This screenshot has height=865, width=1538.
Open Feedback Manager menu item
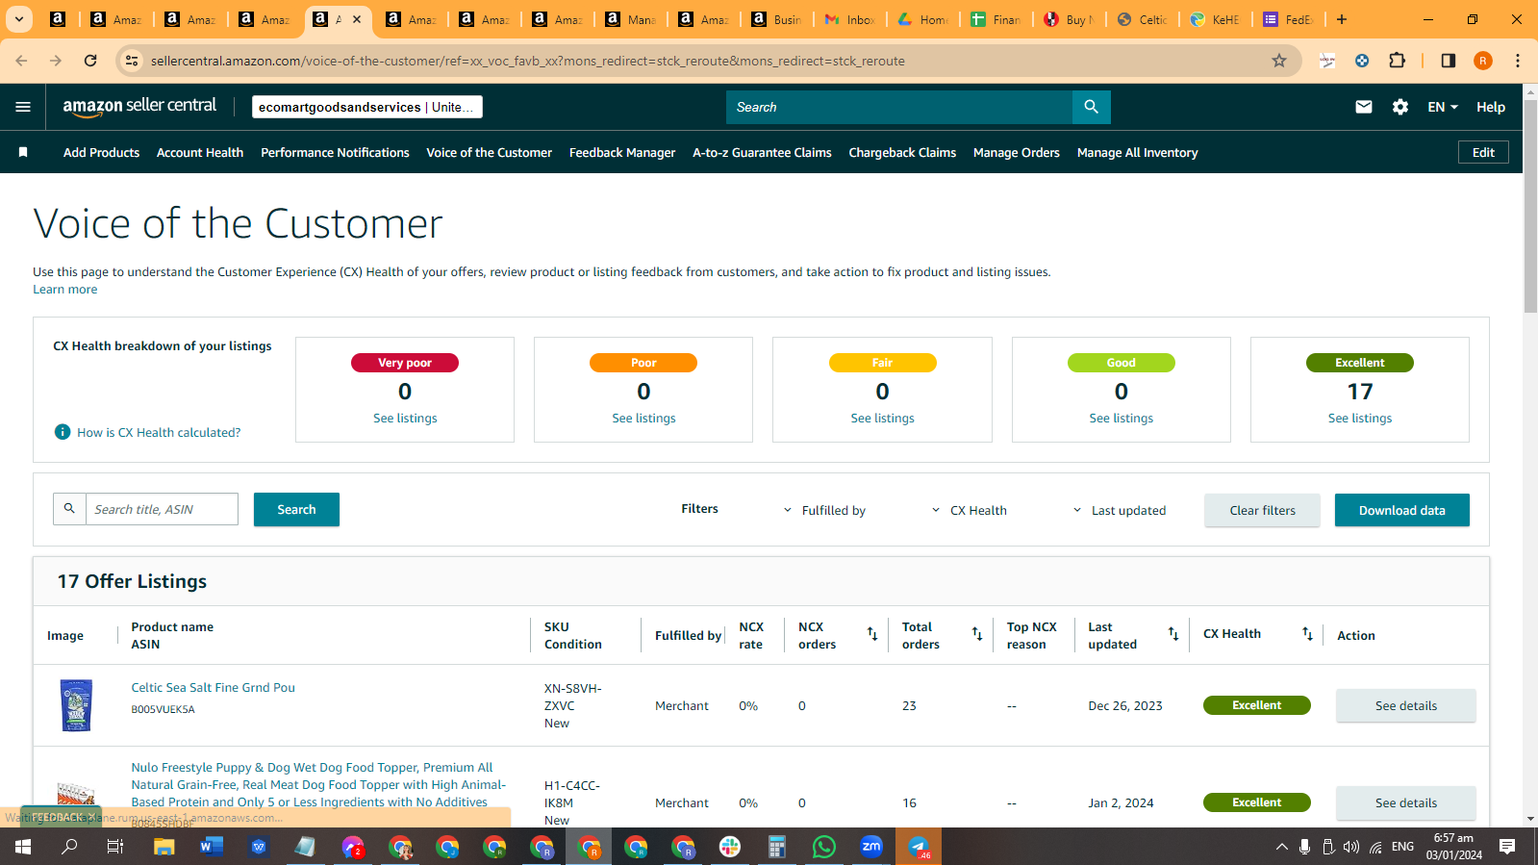tap(622, 152)
